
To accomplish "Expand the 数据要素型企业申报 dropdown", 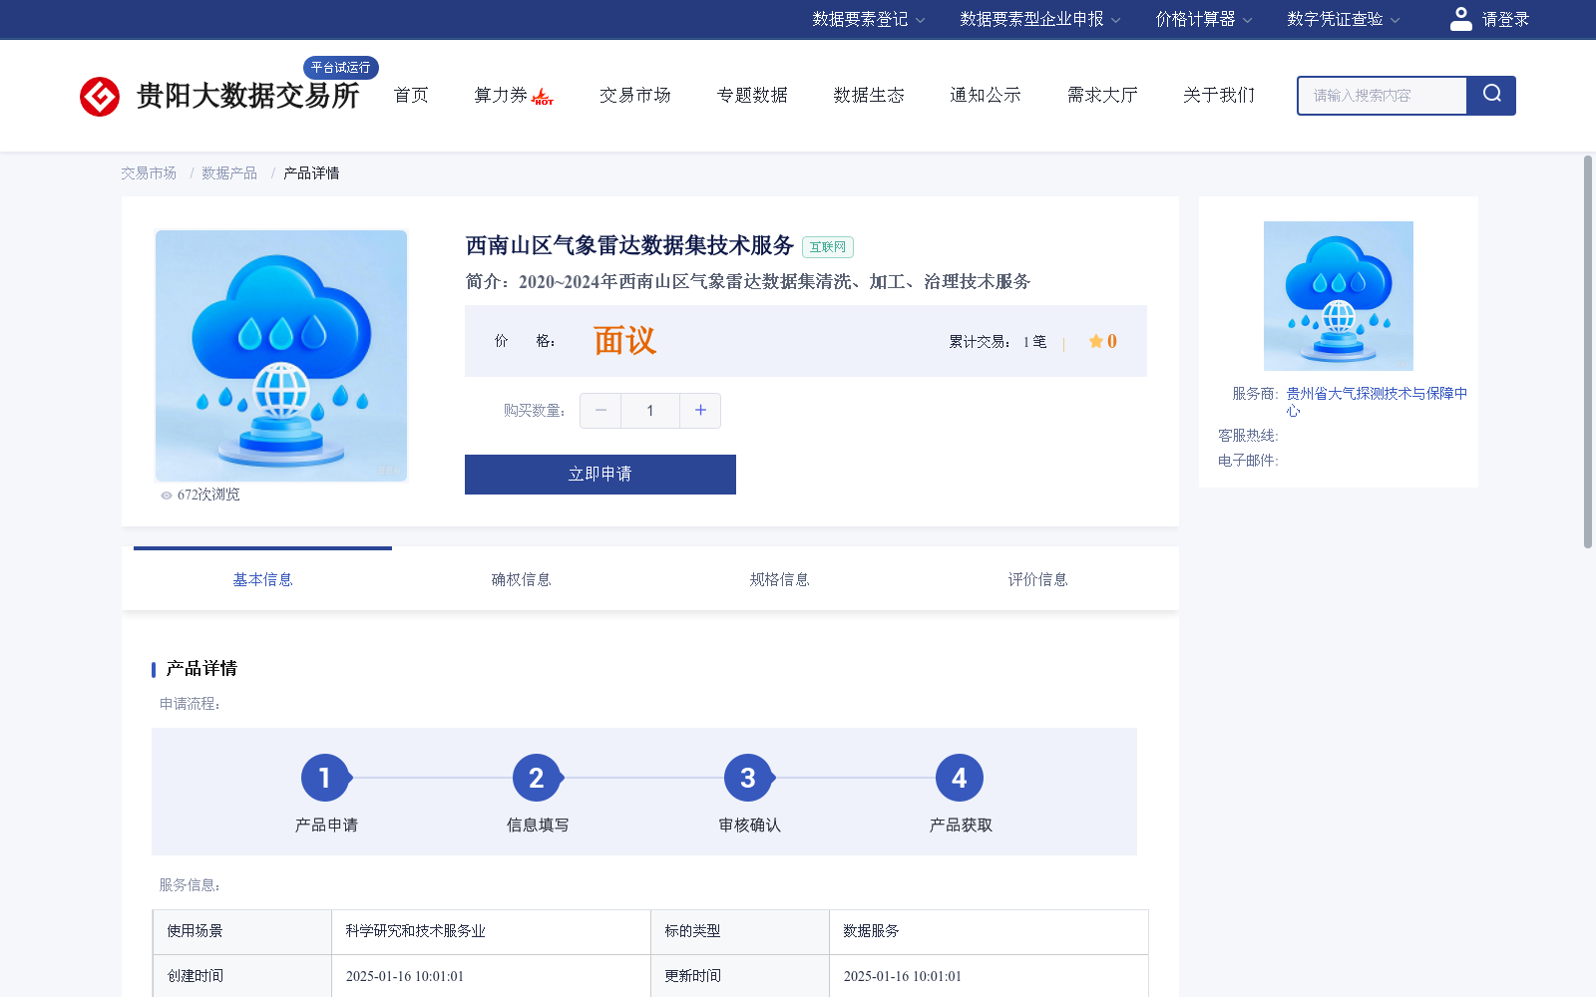I will (x=1040, y=19).
